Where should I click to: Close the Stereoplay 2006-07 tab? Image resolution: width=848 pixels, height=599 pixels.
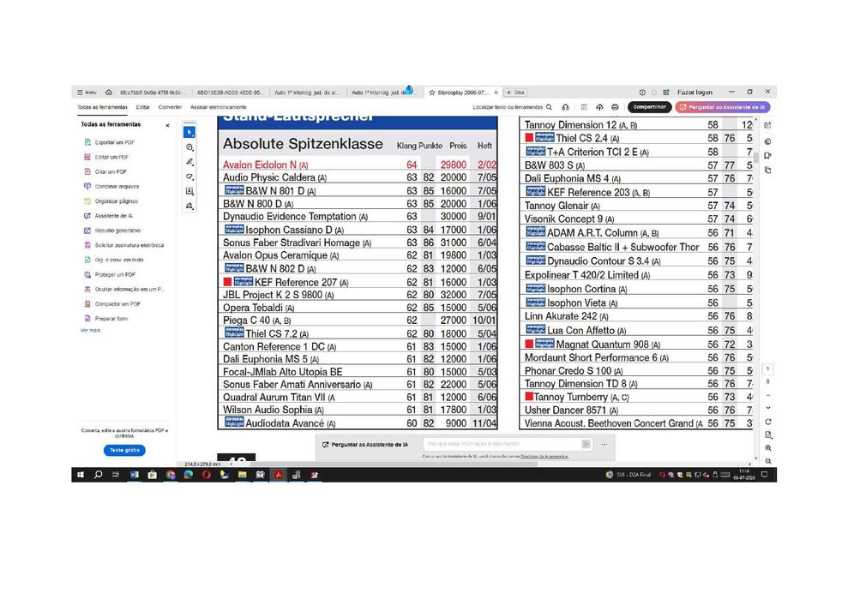(x=496, y=93)
